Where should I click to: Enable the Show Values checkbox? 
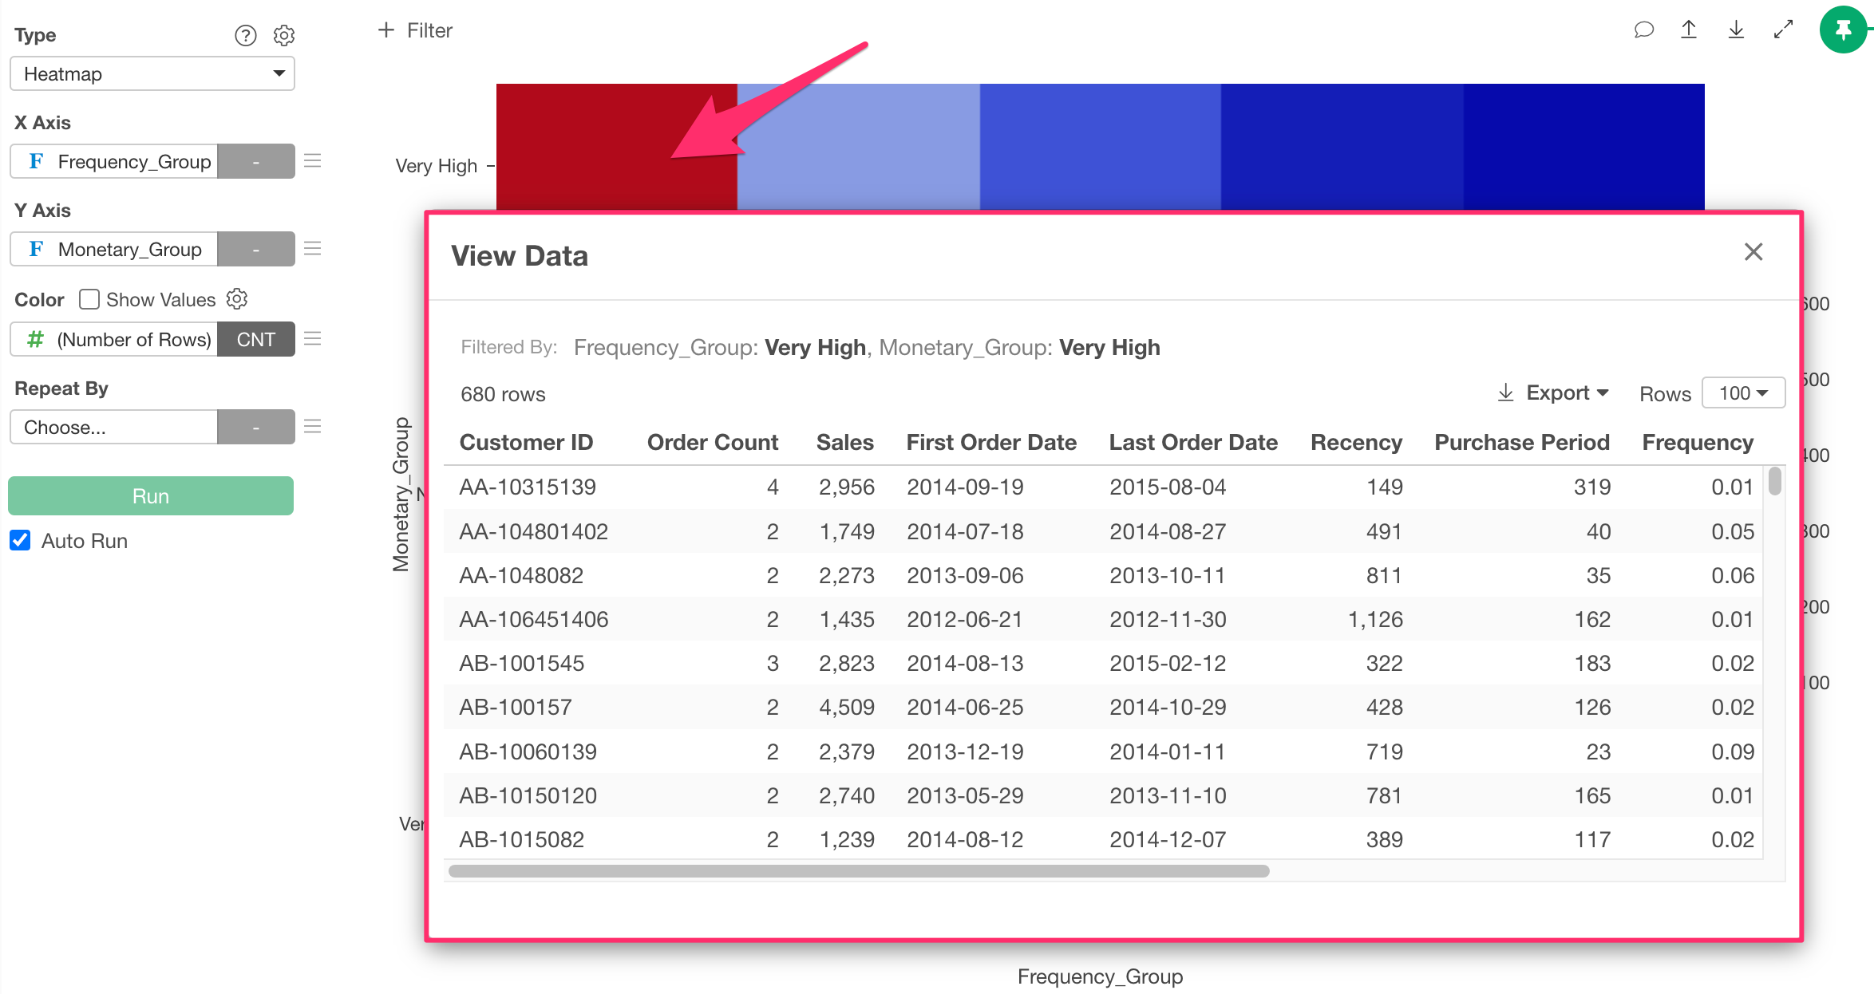(x=89, y=299)
